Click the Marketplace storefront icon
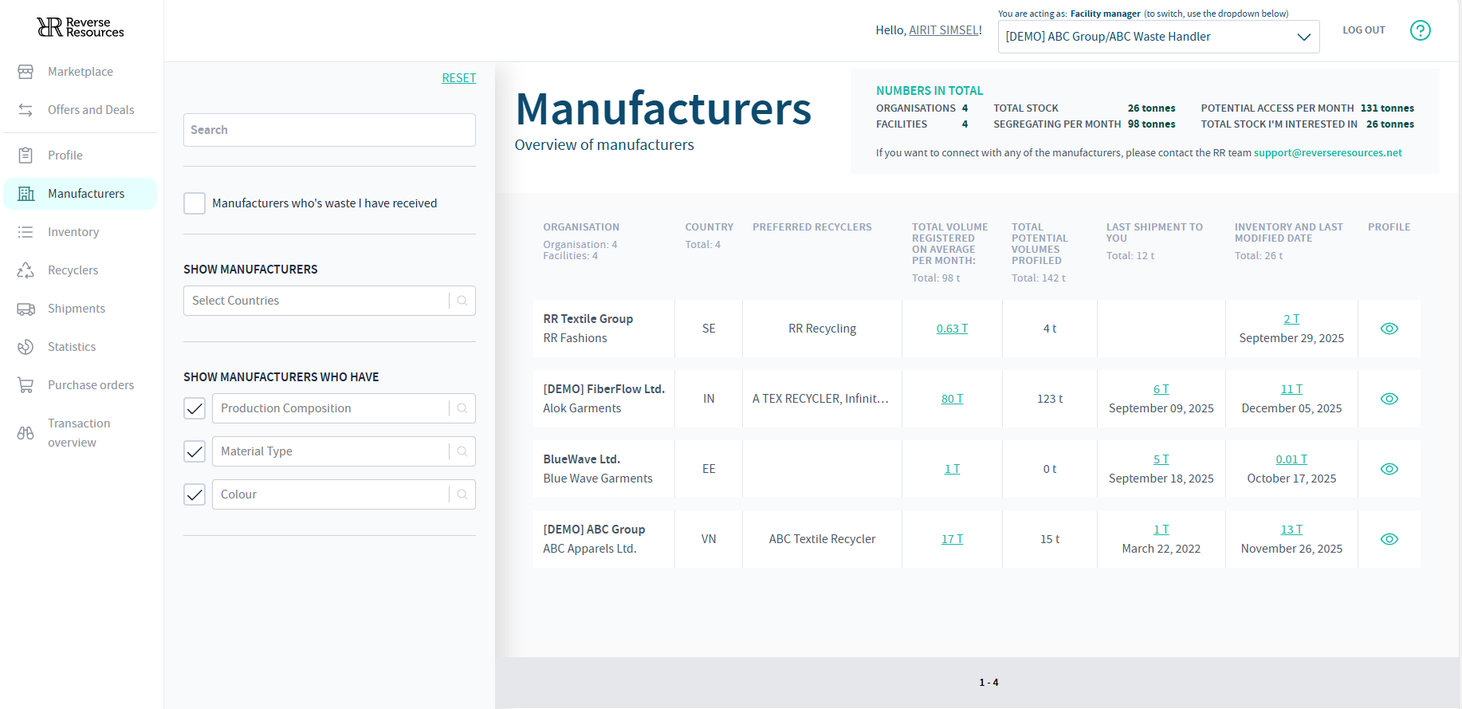Image resolution: width=1462 pixels, height=709 pixels. click(26, 72)
